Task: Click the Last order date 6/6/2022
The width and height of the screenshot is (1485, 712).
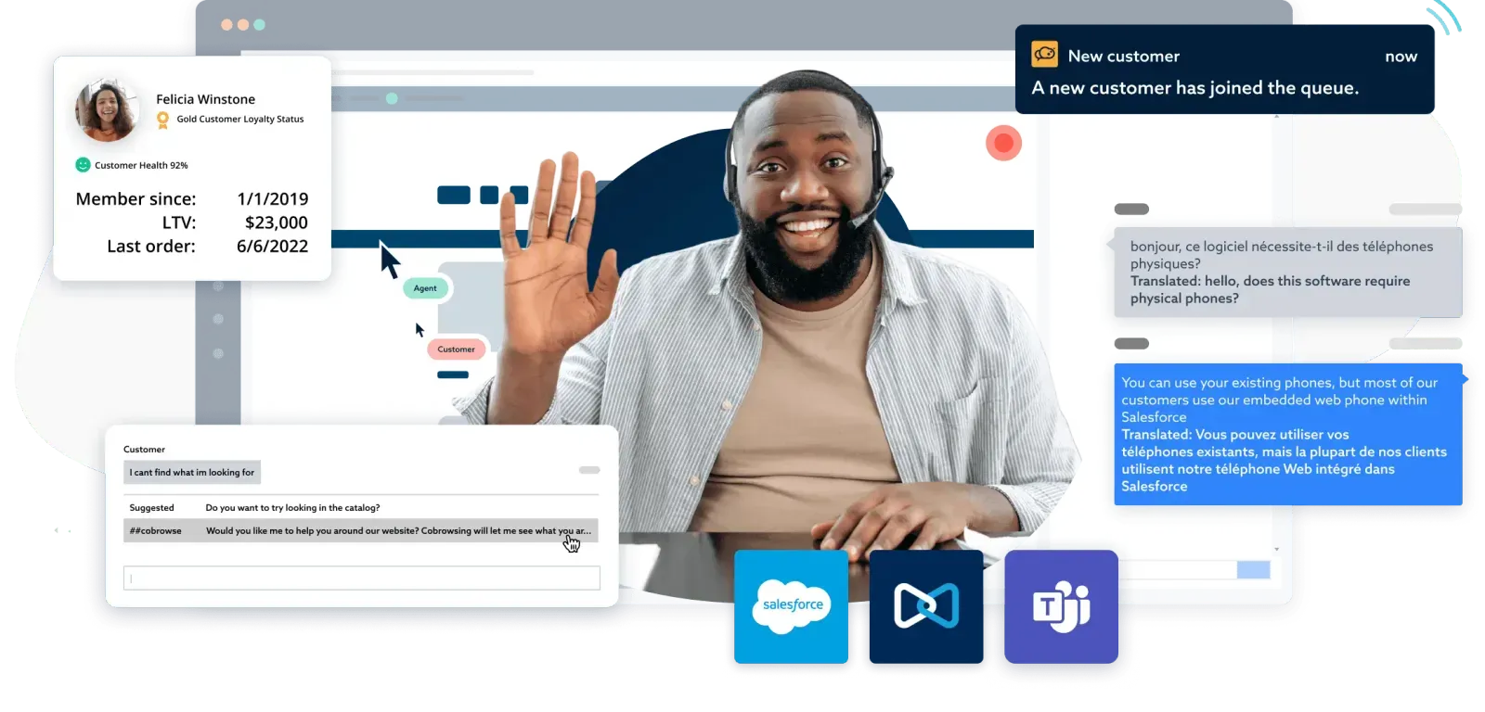Action: pyautogui.click(x=272, y=246)
